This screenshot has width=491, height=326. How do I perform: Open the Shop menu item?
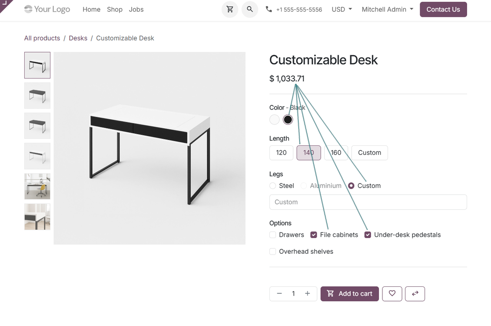(115, 10)
